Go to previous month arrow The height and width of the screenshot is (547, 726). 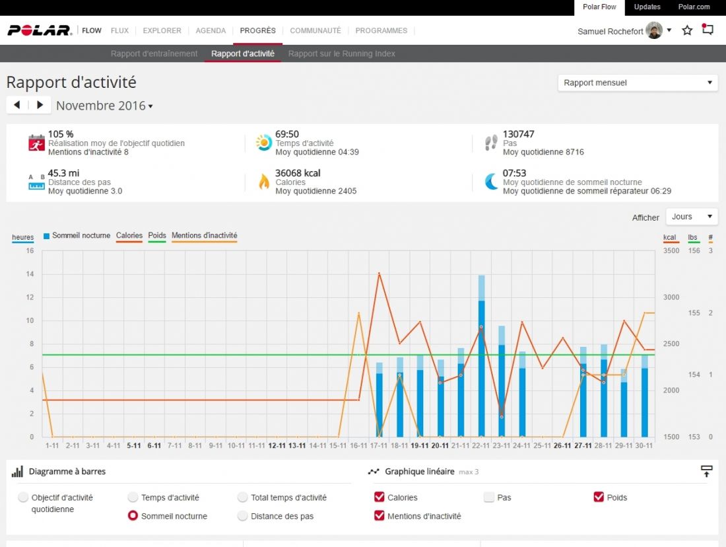coord(17,105)
